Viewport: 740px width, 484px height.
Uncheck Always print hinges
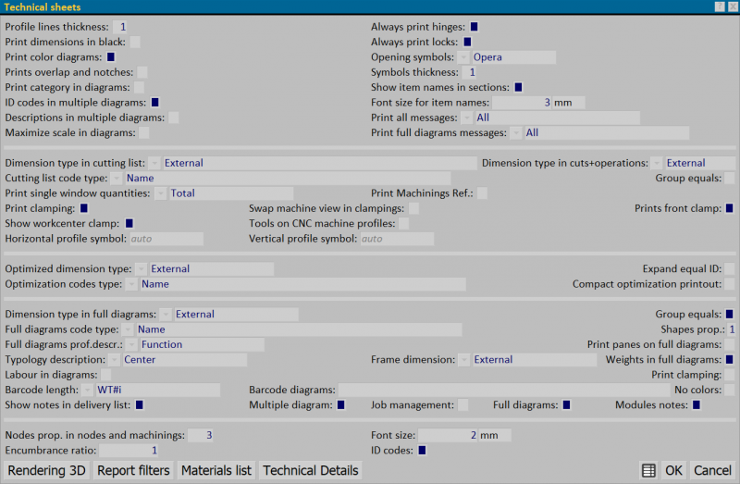coord(474,27)
